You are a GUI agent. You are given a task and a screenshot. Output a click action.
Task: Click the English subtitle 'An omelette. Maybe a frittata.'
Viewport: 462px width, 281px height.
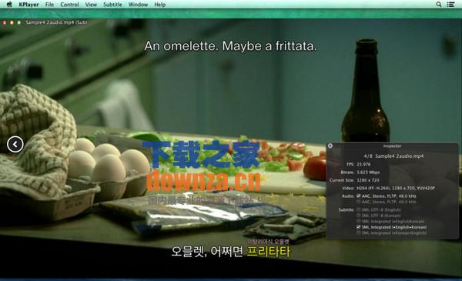pyautogui.click(x=230, y=46)
